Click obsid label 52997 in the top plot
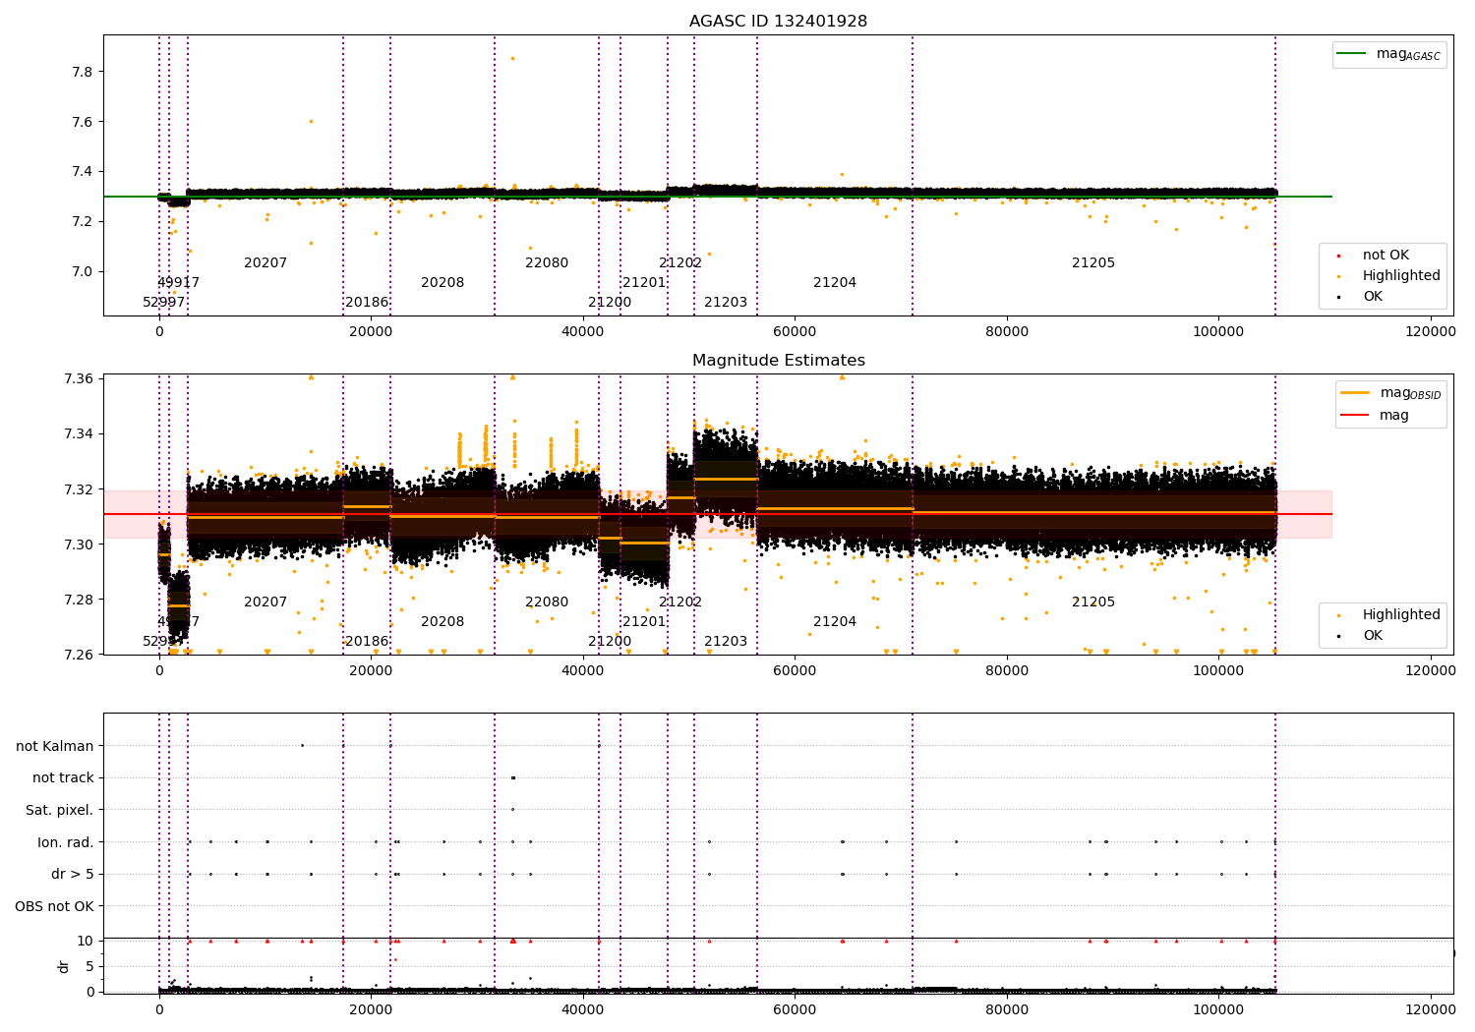 coord(163,303)
